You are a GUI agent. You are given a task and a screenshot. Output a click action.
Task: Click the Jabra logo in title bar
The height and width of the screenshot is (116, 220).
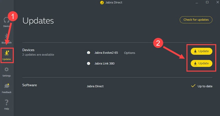pos(102,3)
